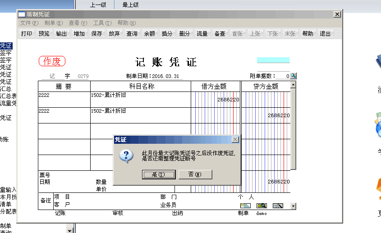The width and height of the screenshot is (381, 233).
Task: Click 汇总表 item in left panel
Action: (8, 96)
